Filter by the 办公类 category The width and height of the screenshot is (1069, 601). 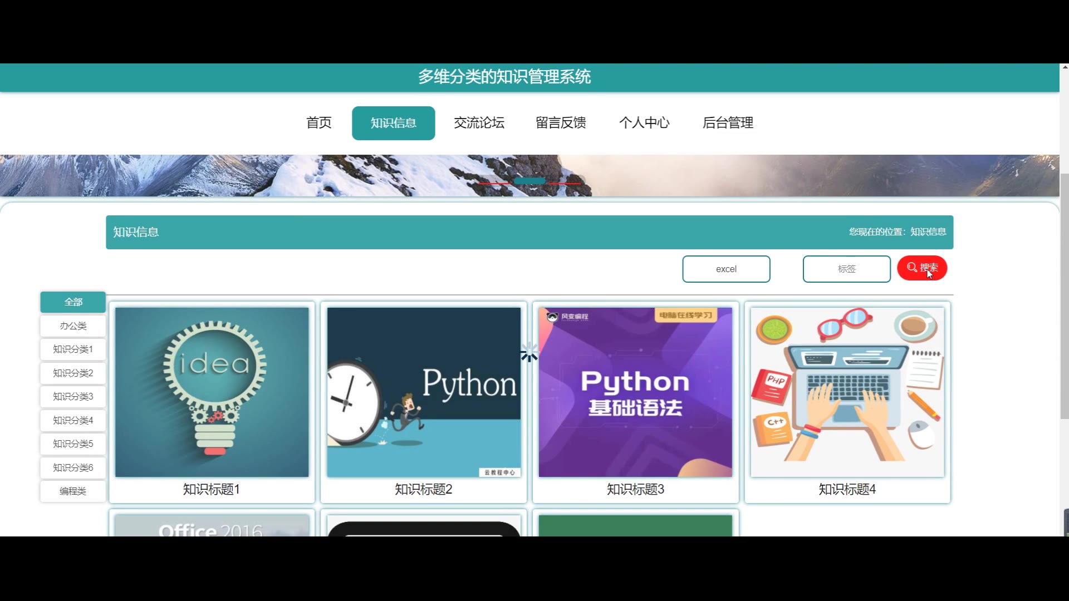coord(73,326)
